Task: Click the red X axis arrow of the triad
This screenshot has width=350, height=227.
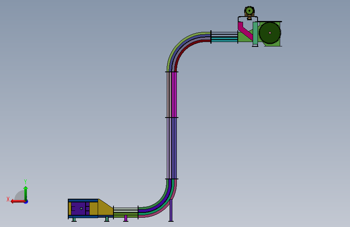Action: point(17,202)
